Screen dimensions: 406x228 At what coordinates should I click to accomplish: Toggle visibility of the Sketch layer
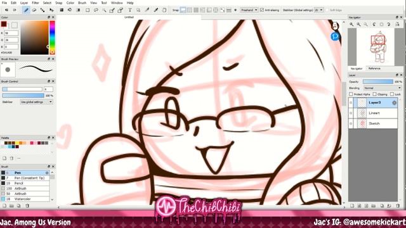(351, 123)
